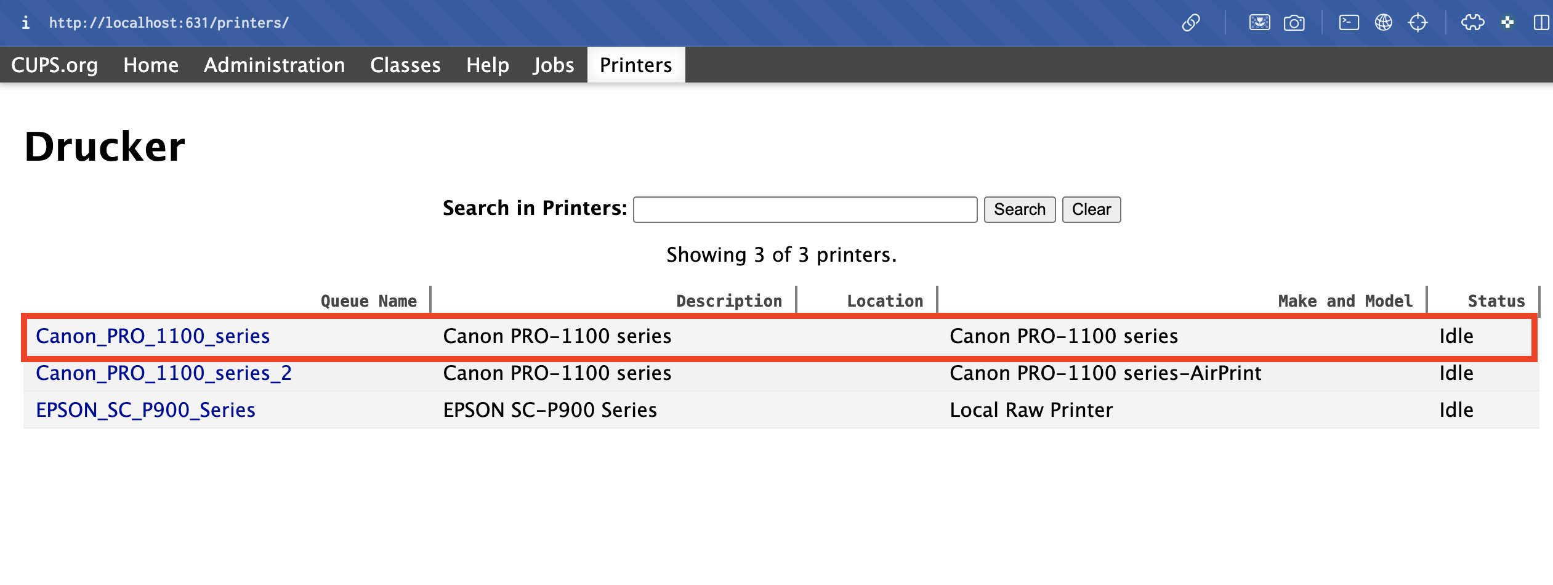This screenshot has height=585, width=1553.
Task: Sort by the Queue Name column header
Action: tap(368, 301)
